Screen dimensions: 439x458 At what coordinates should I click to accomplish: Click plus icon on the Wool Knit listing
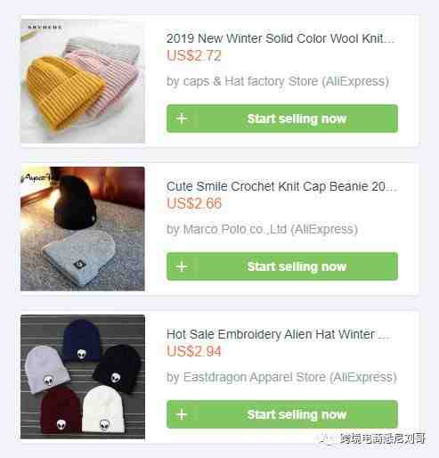point(182,119)
